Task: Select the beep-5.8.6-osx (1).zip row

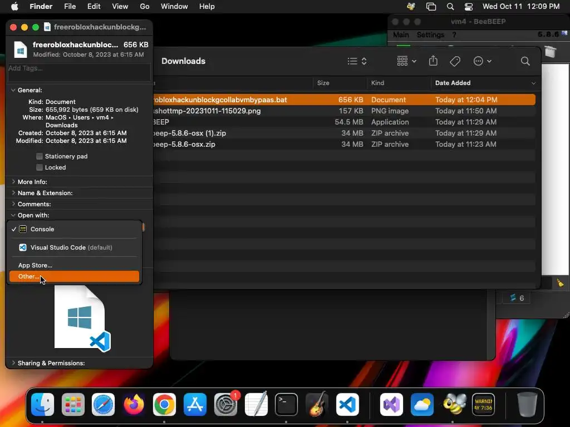Action: pos(344,133)
